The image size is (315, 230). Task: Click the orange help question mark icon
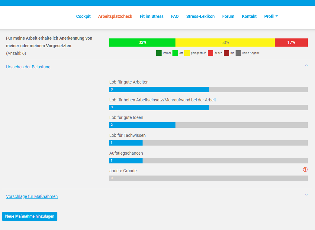305,169
